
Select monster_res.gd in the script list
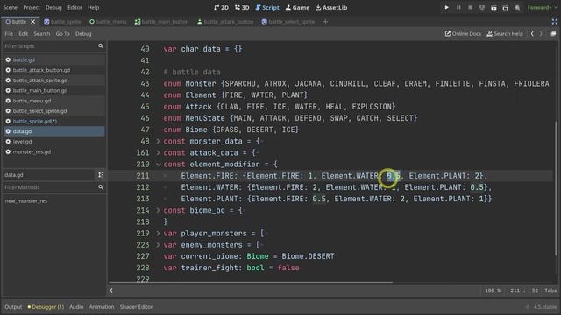pos(53,151)
